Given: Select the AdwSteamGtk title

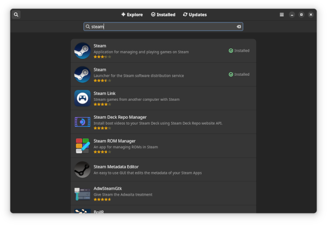Looking at the screenshot, I should [107, 188].
